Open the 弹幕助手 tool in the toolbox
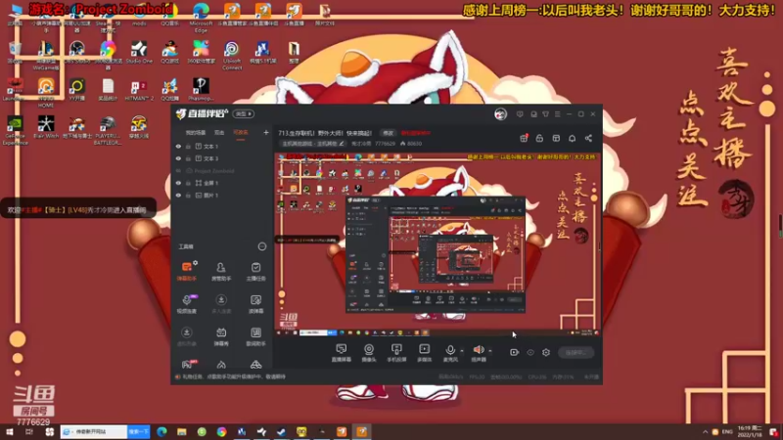Viewport: 783px width, 440px height. 187,271
